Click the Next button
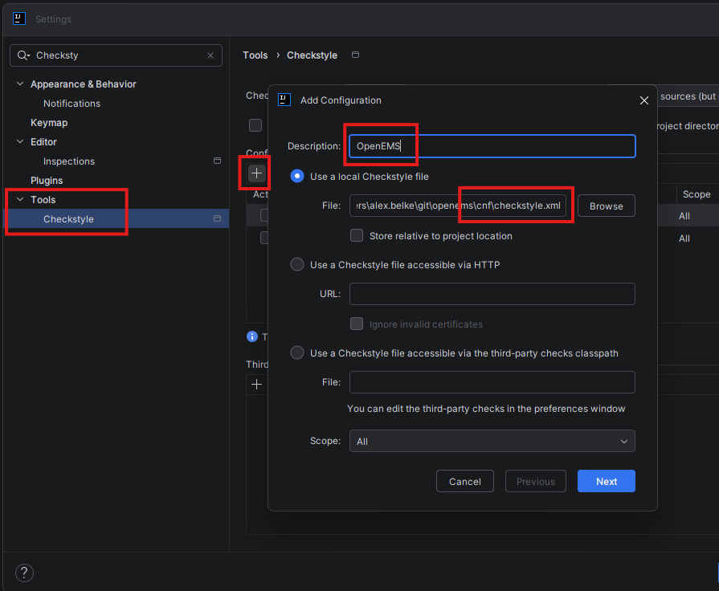Image resolution: width=719 pixels, height=591 pixels. [x=606, y=481]
